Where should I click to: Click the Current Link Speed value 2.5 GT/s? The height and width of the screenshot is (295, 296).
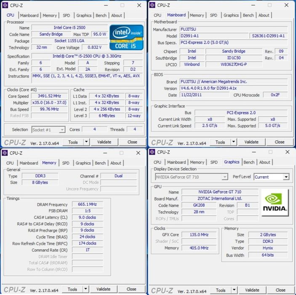coord(210,126)
